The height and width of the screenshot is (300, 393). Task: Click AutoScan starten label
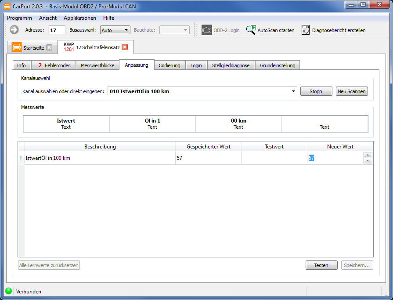click(276, 30)
